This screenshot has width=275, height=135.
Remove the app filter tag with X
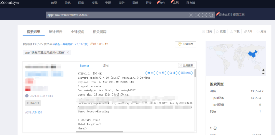coord(68,53)
